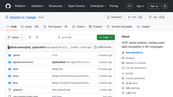Click the Custom properties note icon
This screenshot has width=173, height=97.
pos(123,78)
